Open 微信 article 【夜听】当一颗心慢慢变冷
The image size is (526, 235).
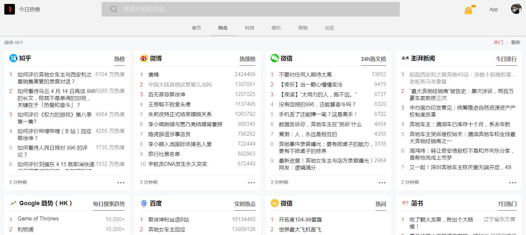click(311, 84)
